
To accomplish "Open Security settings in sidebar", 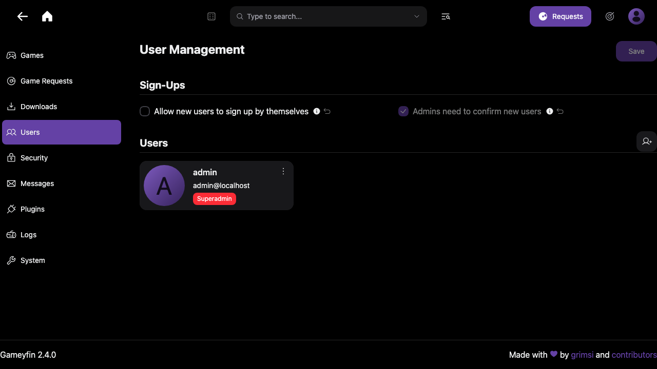I will [62, 158].
